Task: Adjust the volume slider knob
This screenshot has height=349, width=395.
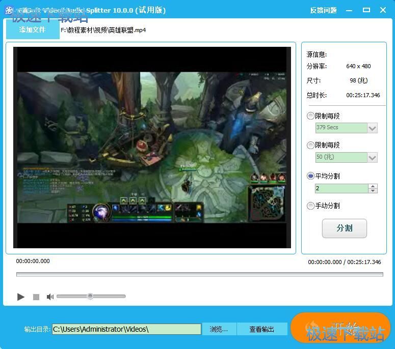Action: click(90, 296)
